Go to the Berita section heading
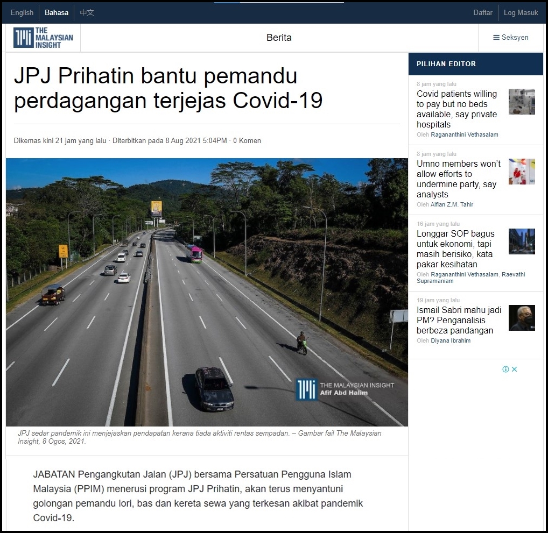548x533 pixels. tap(279, 38)
